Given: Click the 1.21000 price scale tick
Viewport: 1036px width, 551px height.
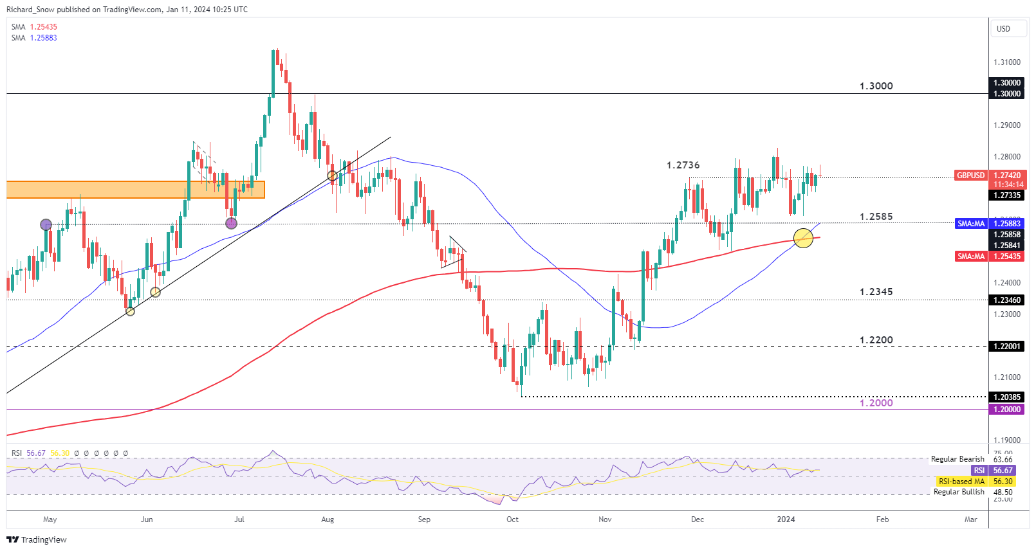Looking at the screenshot, I should click(x=1007, y=377).
